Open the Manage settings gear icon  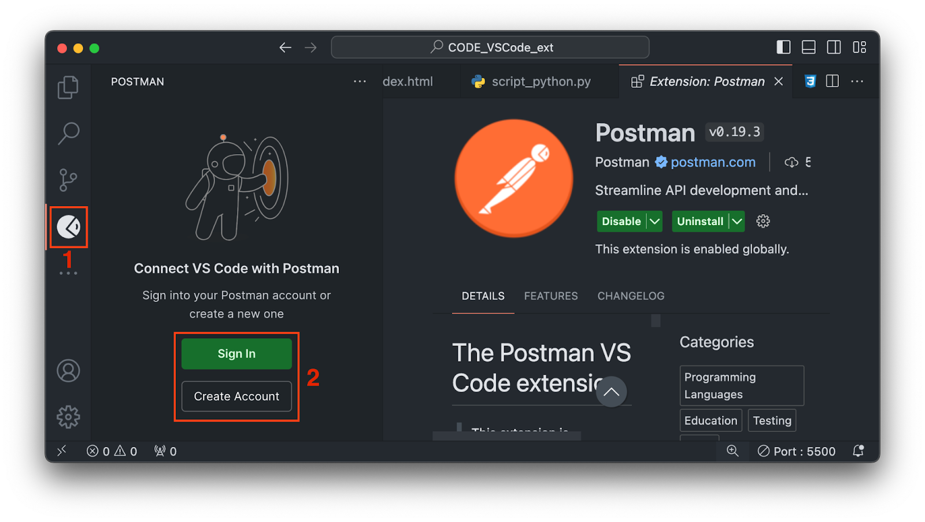[68, 416]
